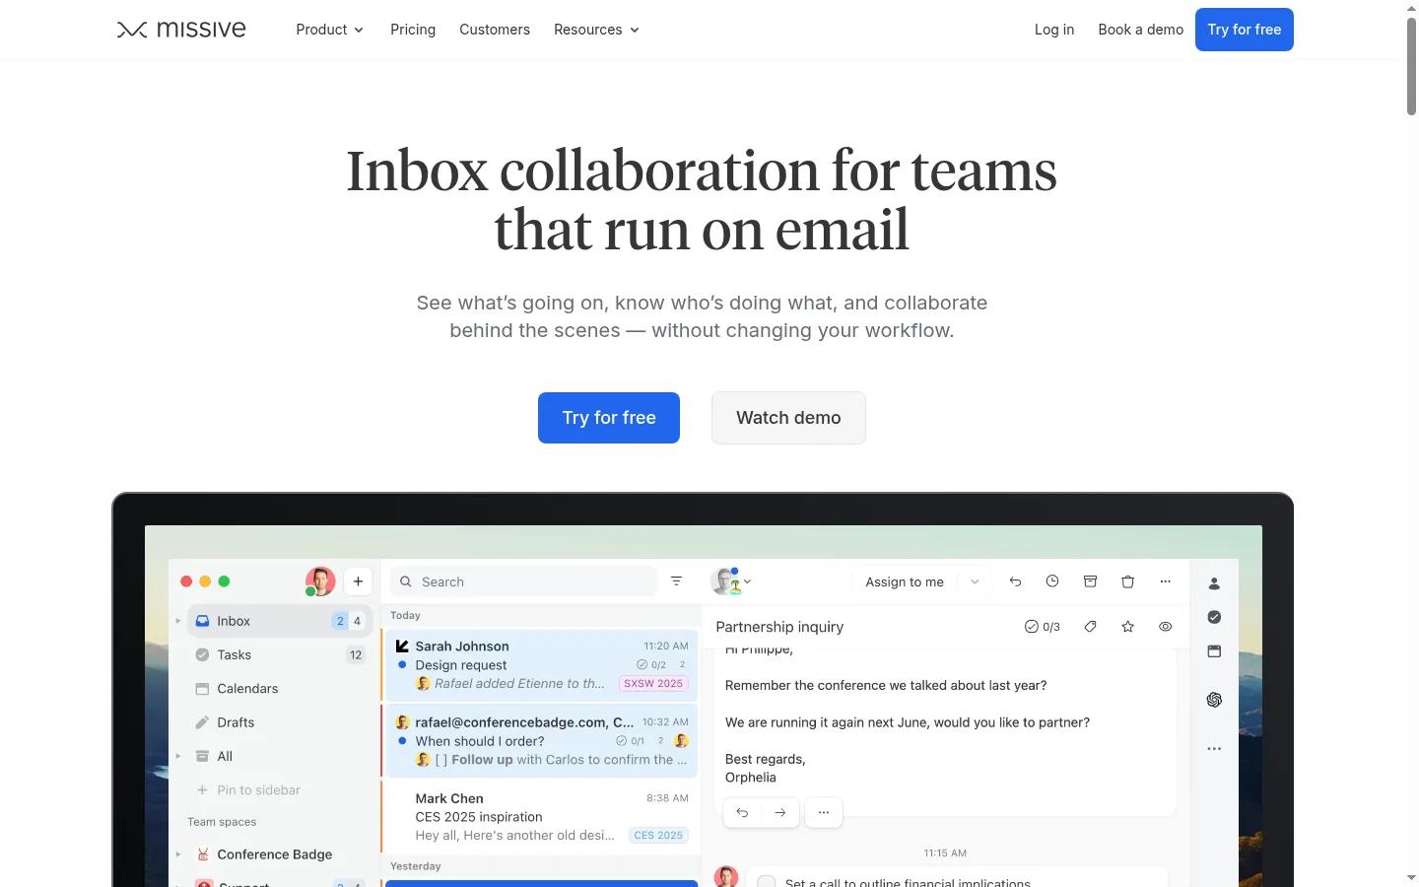Open the contacts person icon in right rail
Image resolution: width=1419 pixels, height=887 pixels.
click(x=1214, y=583)
